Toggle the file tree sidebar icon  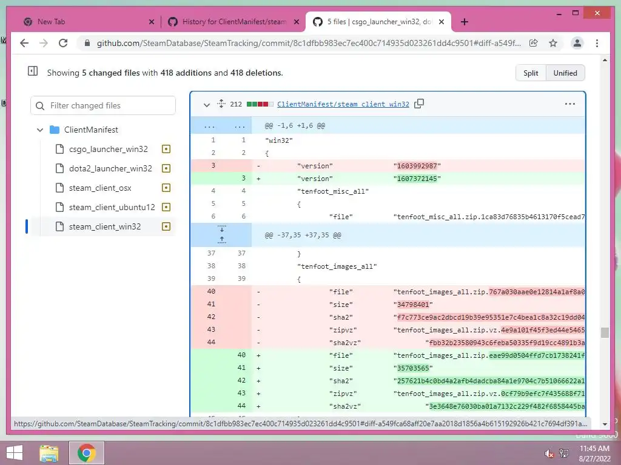coord(33,71)
